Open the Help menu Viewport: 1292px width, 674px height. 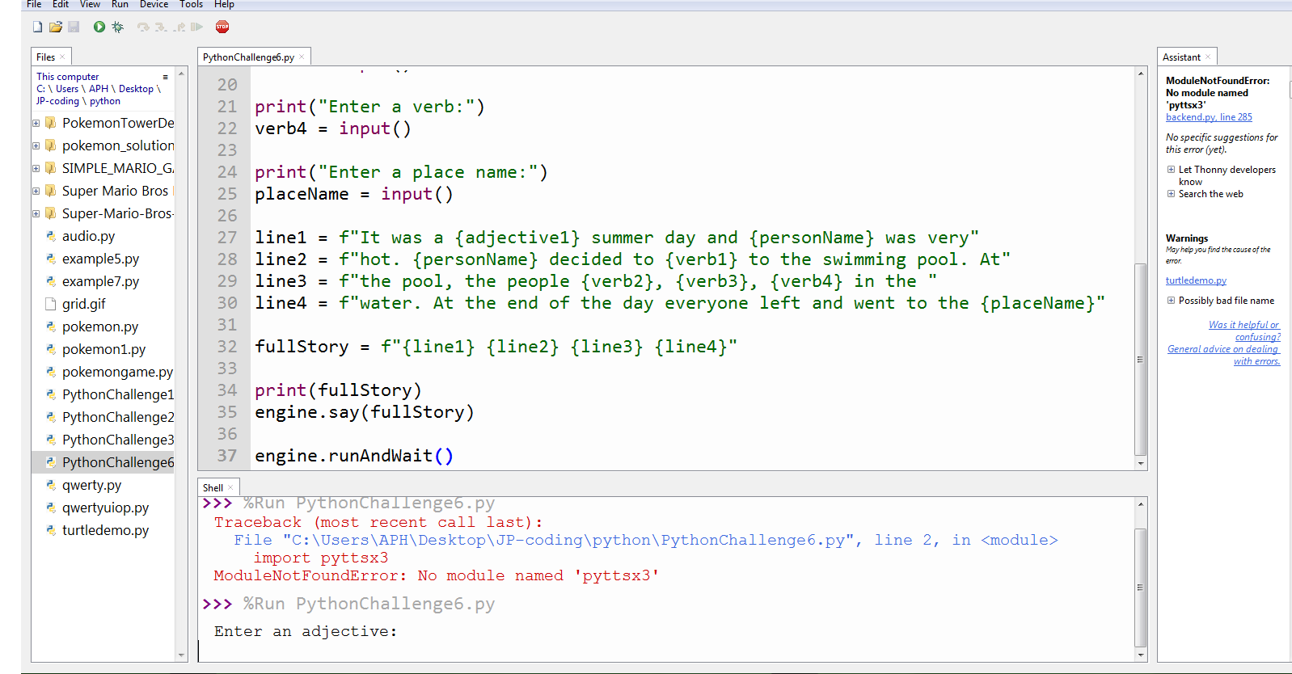pyautogui.click(x=224, y=4)
